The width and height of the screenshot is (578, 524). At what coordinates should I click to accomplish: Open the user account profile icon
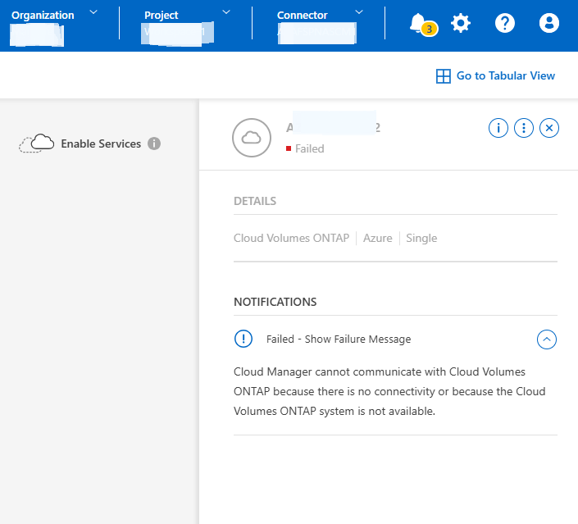click(x=548, y=23)
